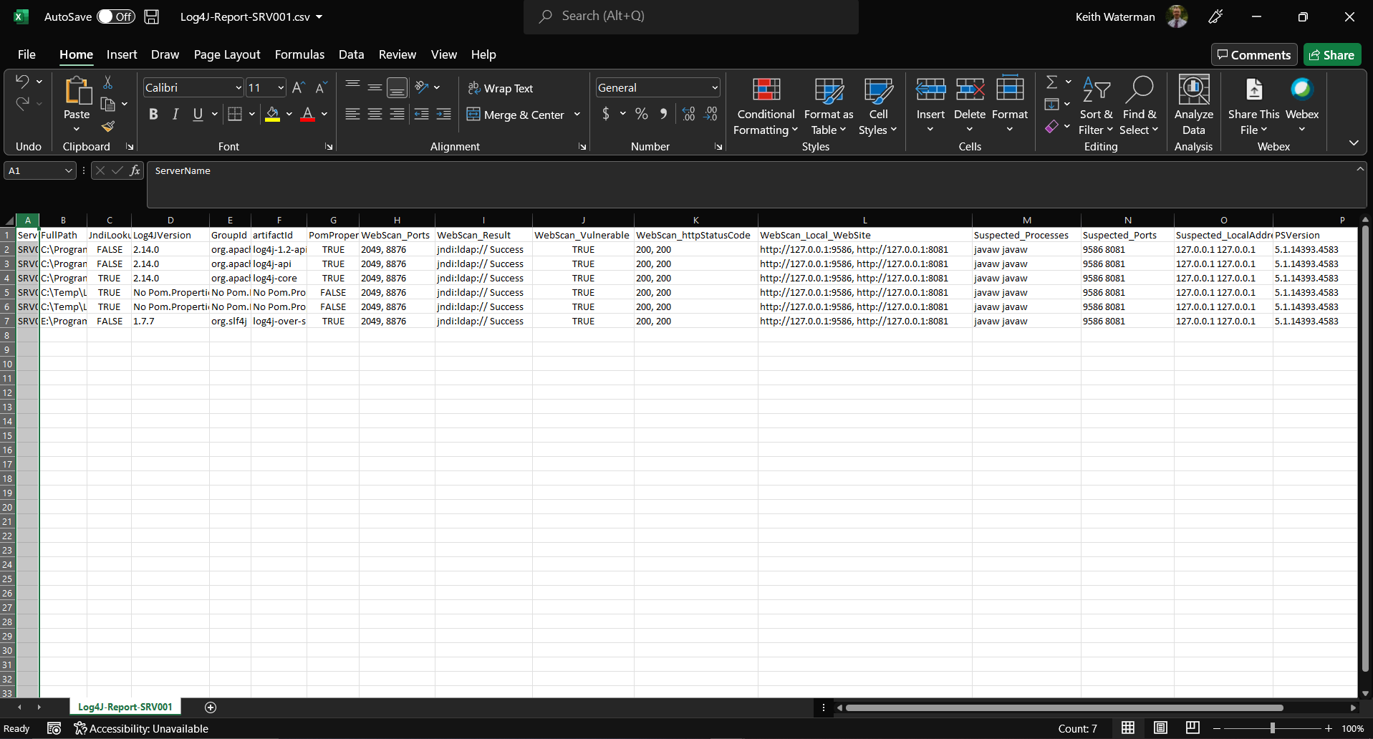Expand the Paste options arrow
Image resolution: width=1373 pixels, height=739 pixels.
point(77,130)
